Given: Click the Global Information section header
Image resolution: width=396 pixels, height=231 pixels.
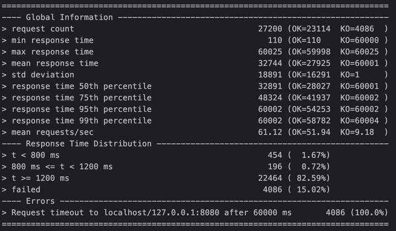Looking at the screenshot, I should (x=69, y=17).
